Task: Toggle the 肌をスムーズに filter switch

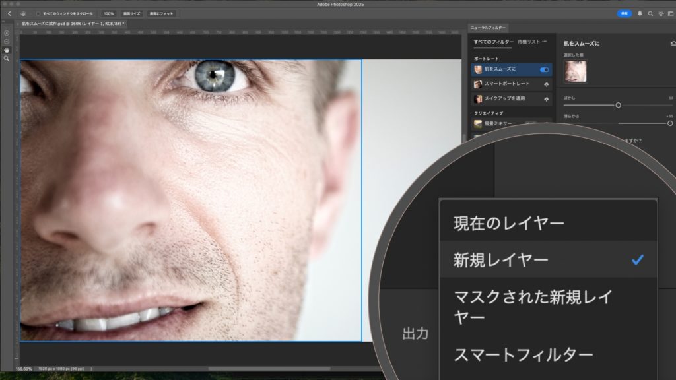Action: click(x=545, y=69)
